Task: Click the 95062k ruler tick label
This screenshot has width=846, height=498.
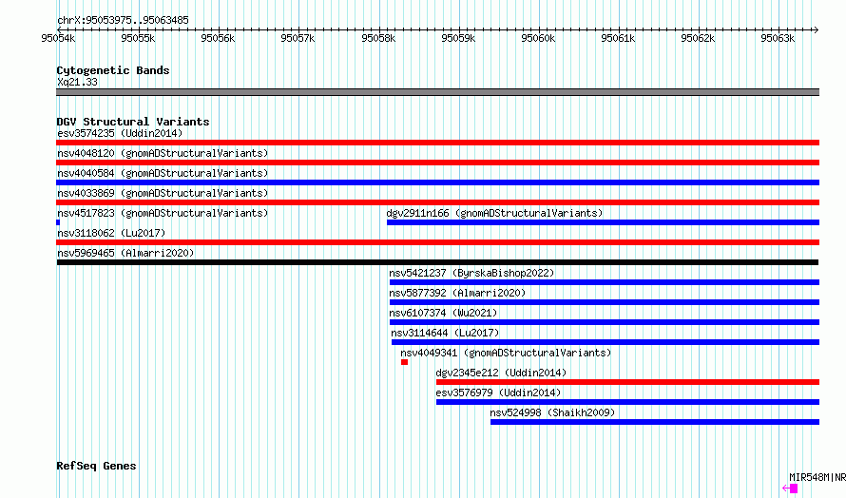Action: (x=698, y=38)
